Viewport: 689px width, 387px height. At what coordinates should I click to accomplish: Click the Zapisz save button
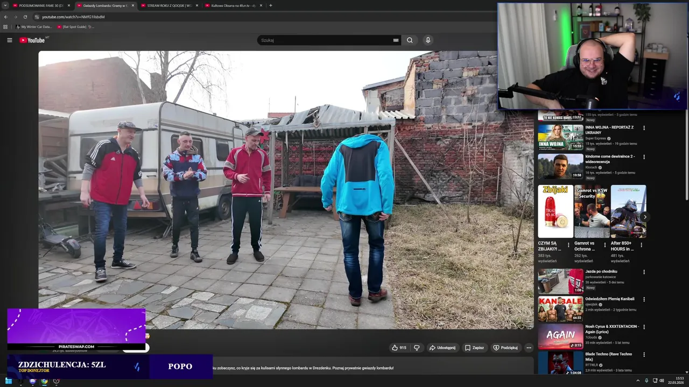pyautogui.click(x=474, y=348)
